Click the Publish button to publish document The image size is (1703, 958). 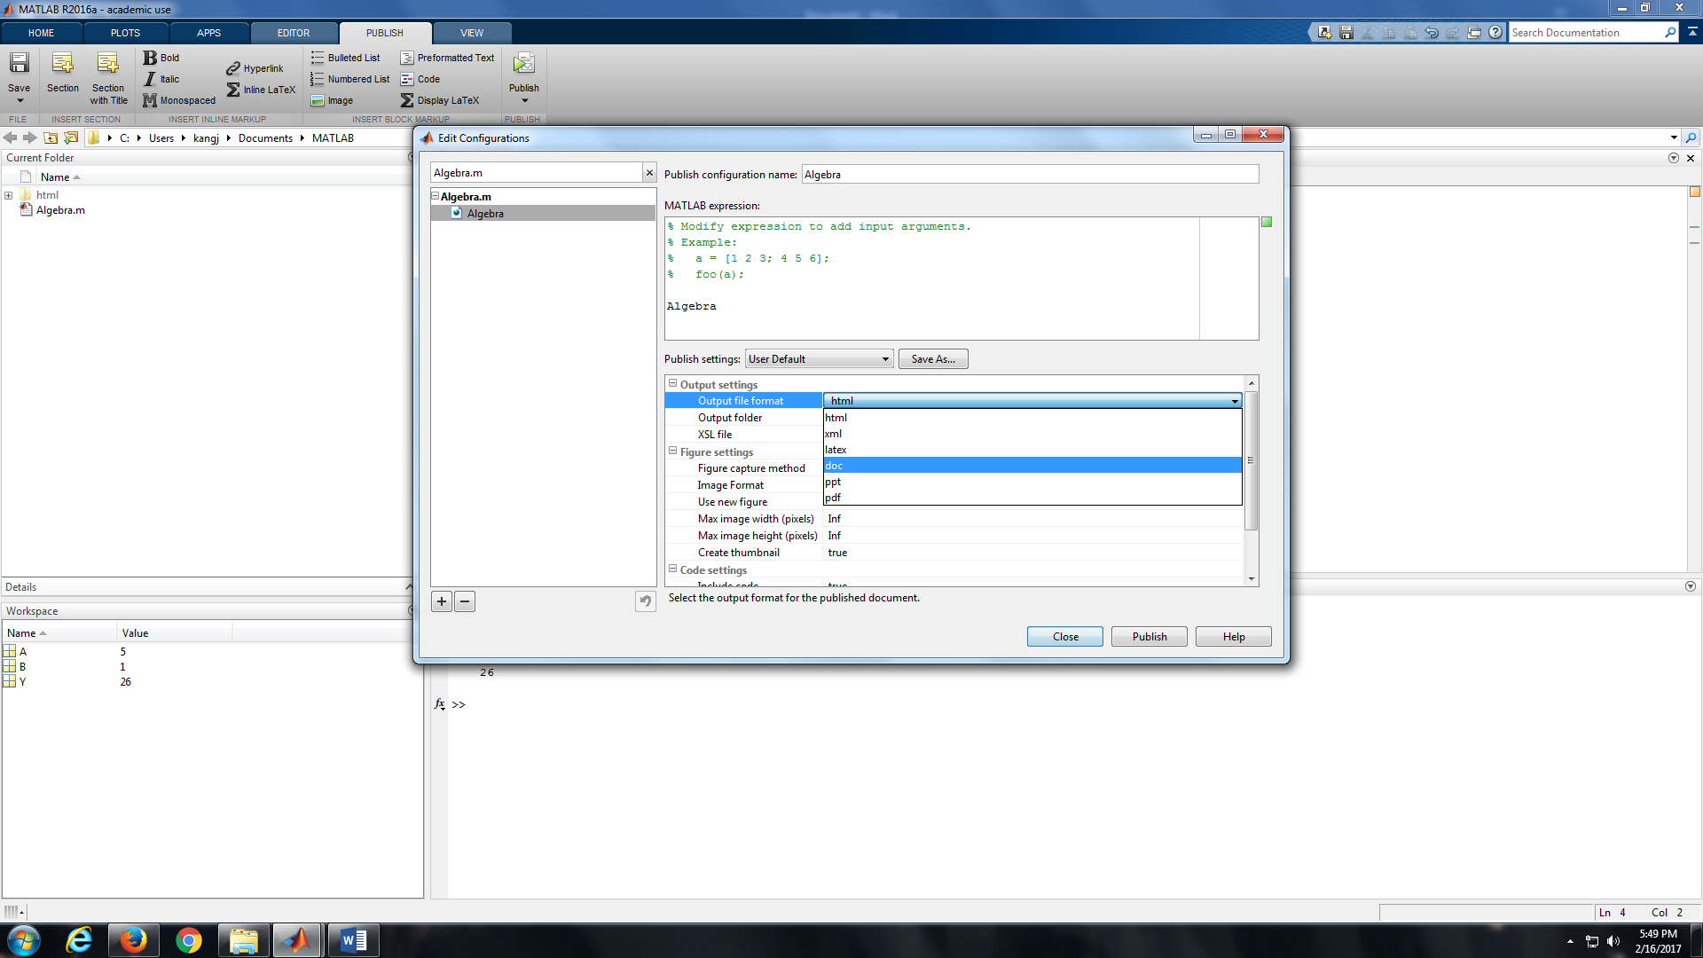1150,636
